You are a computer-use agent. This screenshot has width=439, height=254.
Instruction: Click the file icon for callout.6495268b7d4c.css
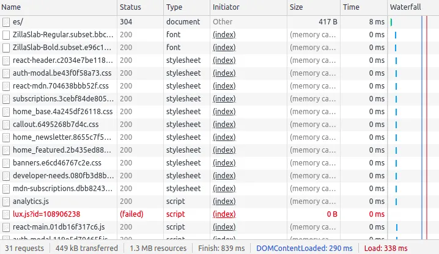[x=6, y=125]
